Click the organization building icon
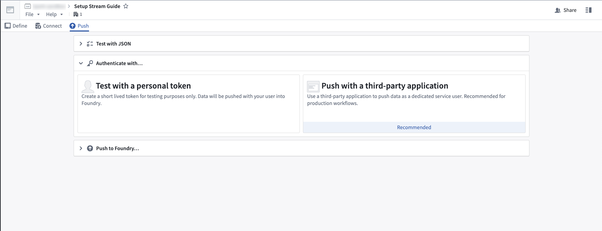The width and height of the screenshot is (602, 231). click(x=76, y=14)
